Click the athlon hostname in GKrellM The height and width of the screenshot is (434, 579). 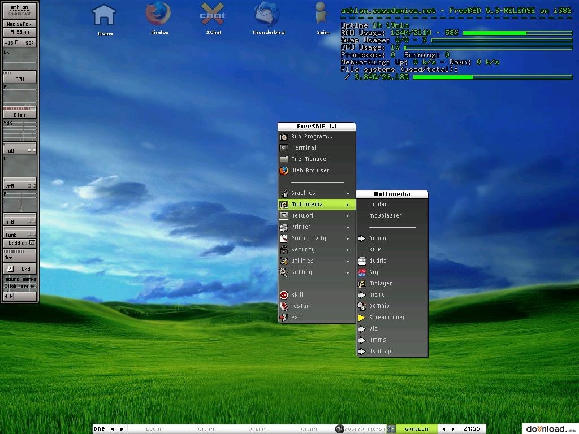click(x=20, y=7)
